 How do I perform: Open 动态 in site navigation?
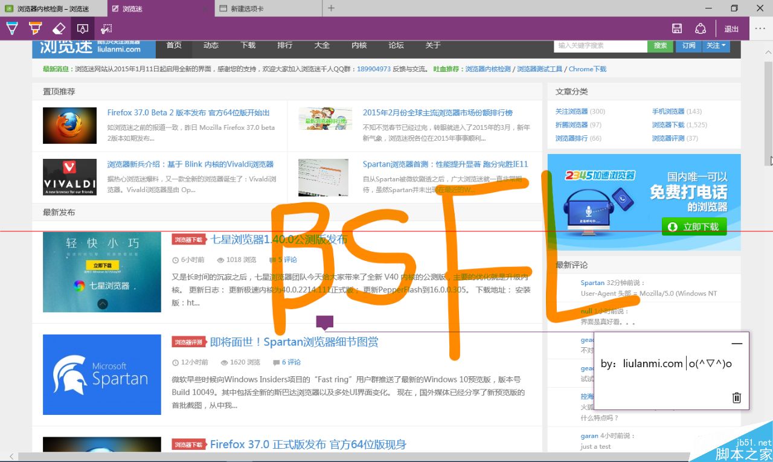(x=211, y=45)
